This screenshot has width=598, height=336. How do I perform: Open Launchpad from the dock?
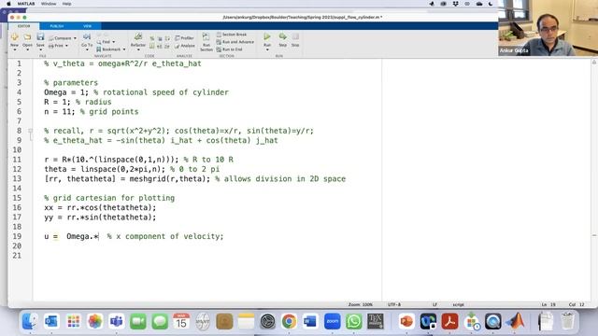(73, 321)
